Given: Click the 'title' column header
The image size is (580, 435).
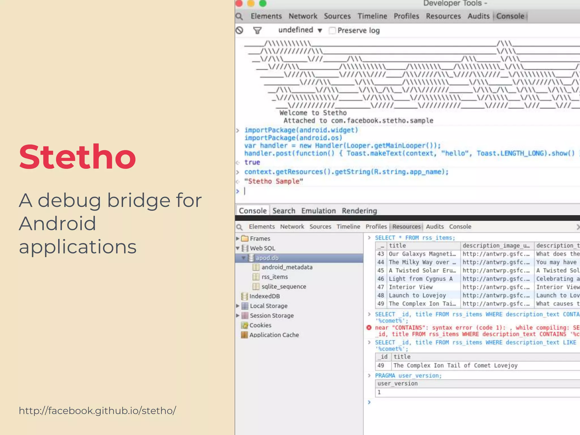Looking at the screenshot, I should tap(423, 246).
